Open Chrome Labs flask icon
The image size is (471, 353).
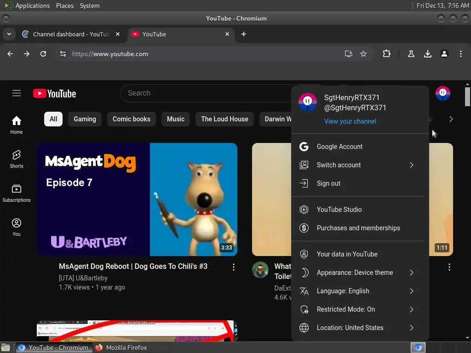(411, 54)
